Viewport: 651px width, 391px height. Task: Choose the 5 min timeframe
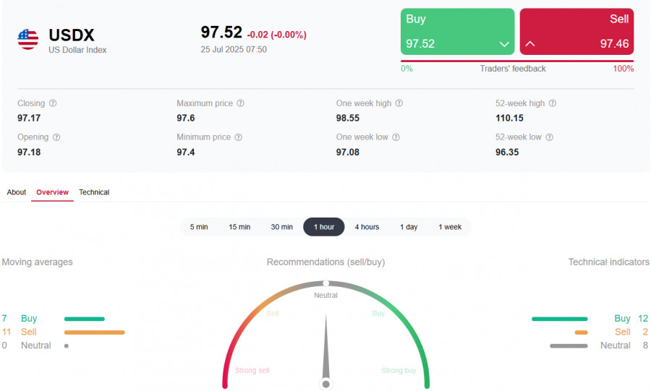[x=199, y=227]
